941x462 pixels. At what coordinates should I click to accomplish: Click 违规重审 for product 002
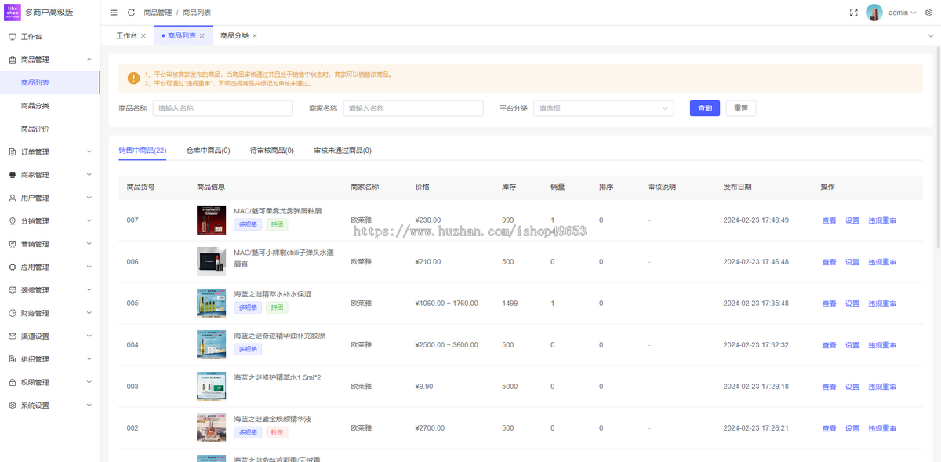882,428
